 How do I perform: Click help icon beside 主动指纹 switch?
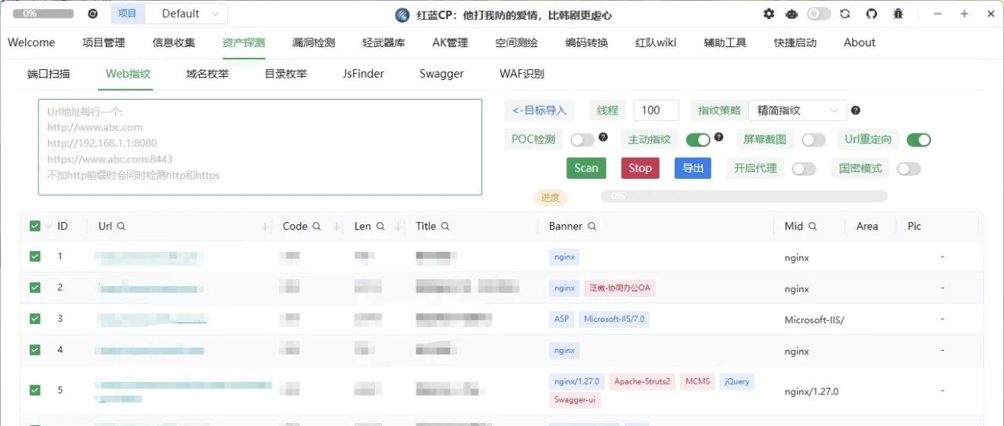718,137
